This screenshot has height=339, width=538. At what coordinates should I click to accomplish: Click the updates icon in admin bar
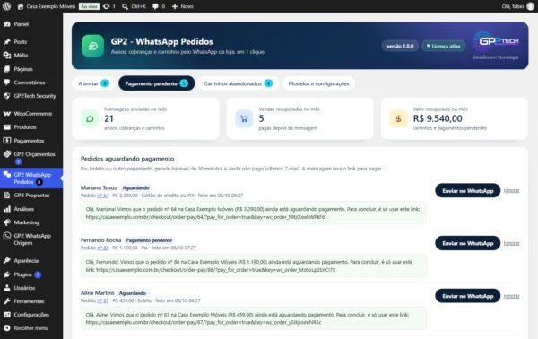click(x=107, y=6)
